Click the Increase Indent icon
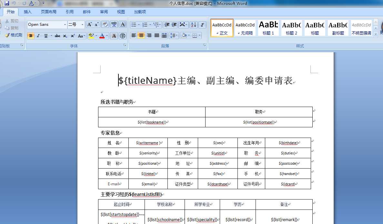This screenshot has height=224, width=383. click(x=174, y=24)
